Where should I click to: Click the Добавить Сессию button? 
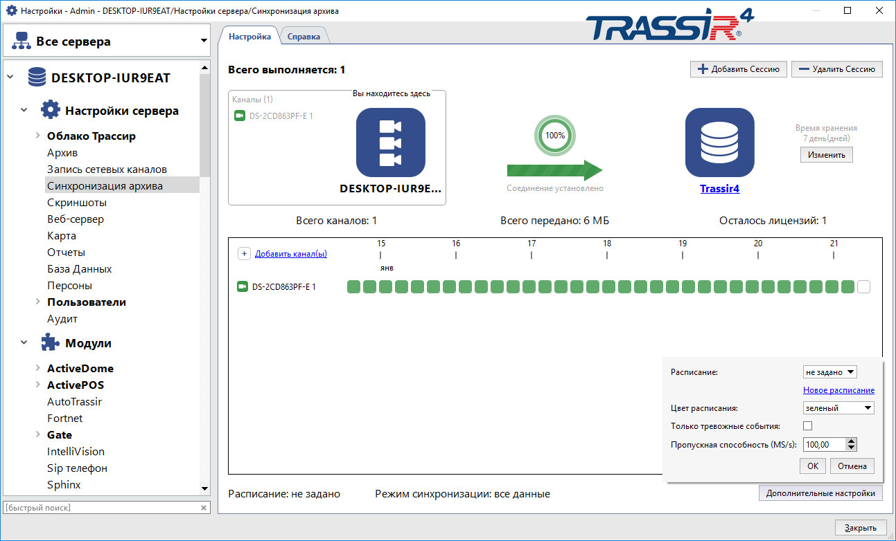tap(738, 68)
